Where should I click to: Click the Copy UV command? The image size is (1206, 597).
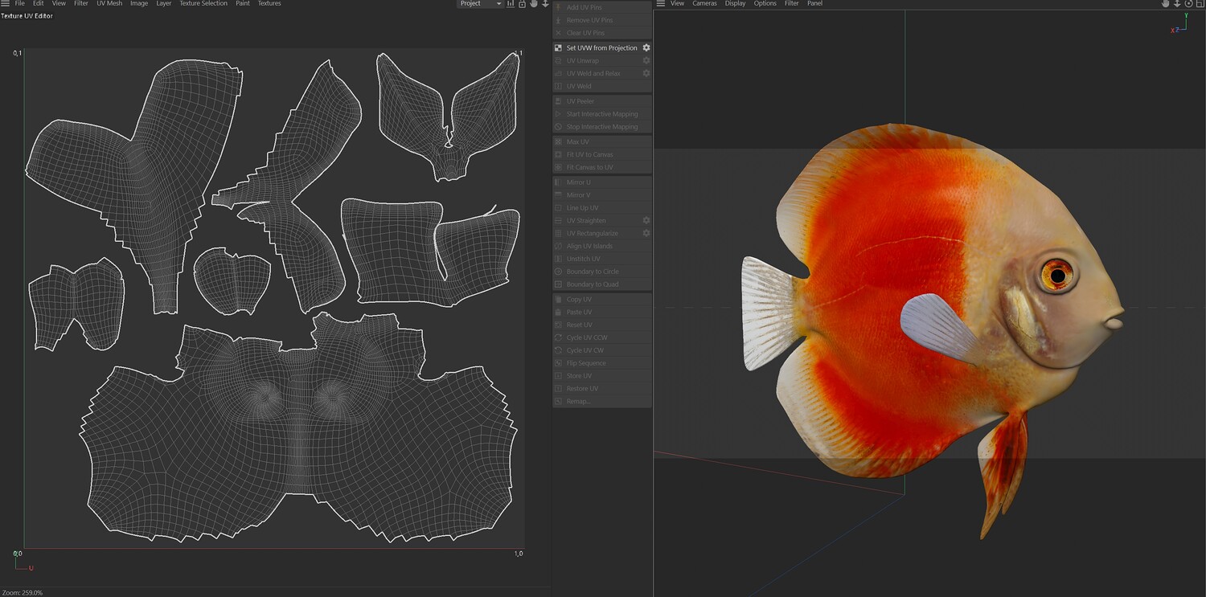click(602, 300)
